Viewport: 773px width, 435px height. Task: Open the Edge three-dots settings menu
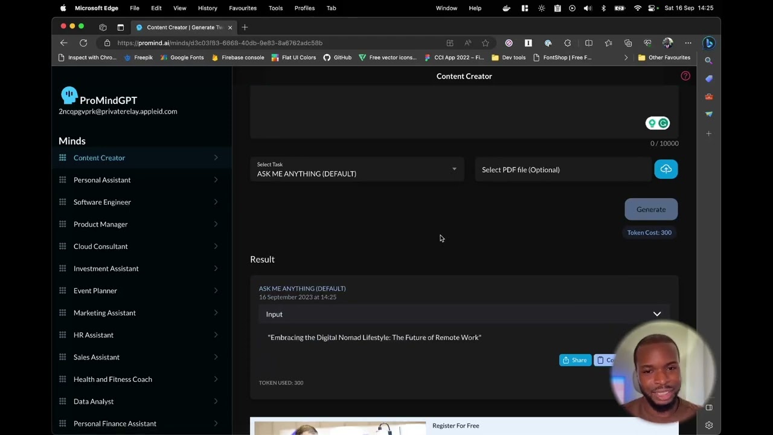click(x=688, y=43)
